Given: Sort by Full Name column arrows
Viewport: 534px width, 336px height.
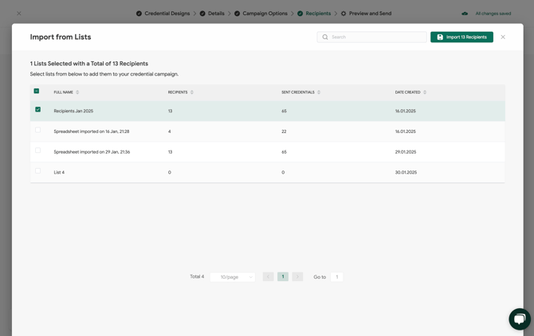Looking at the screenshot, I should 77,92.
